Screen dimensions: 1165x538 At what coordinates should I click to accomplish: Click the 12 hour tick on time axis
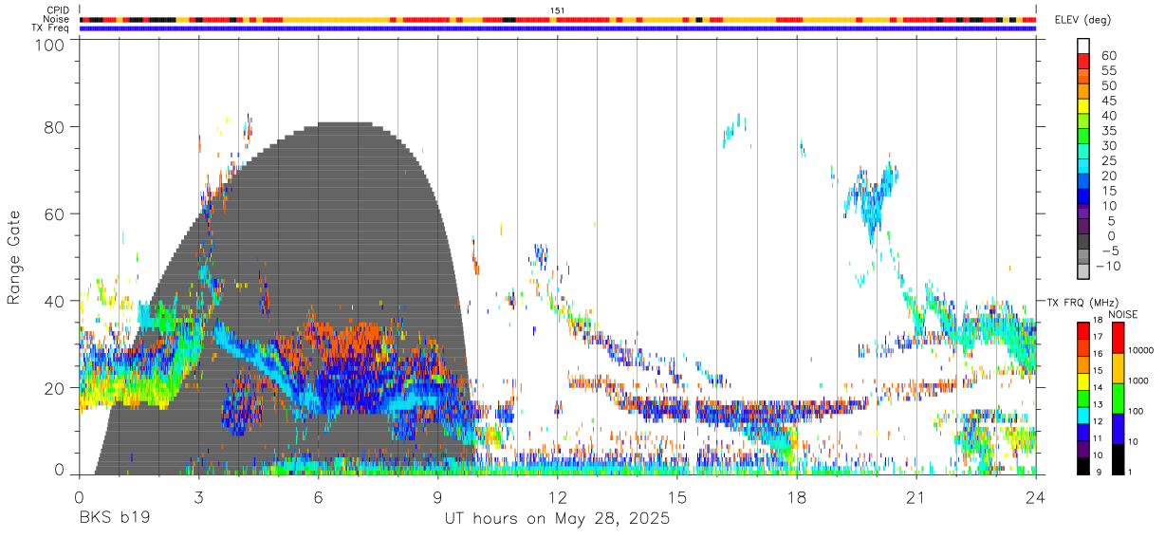(557, 497)
